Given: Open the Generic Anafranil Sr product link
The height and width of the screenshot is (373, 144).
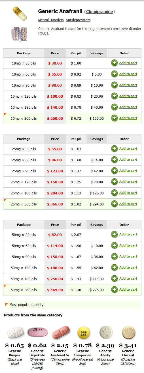Looking at the screenshot, I should (60, 353).
